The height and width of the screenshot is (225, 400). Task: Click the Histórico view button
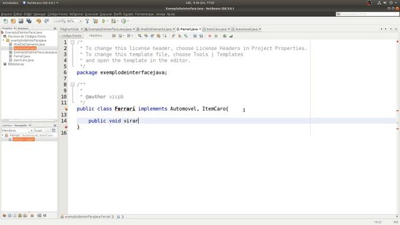pyautogui.click(x=96, y=36)
